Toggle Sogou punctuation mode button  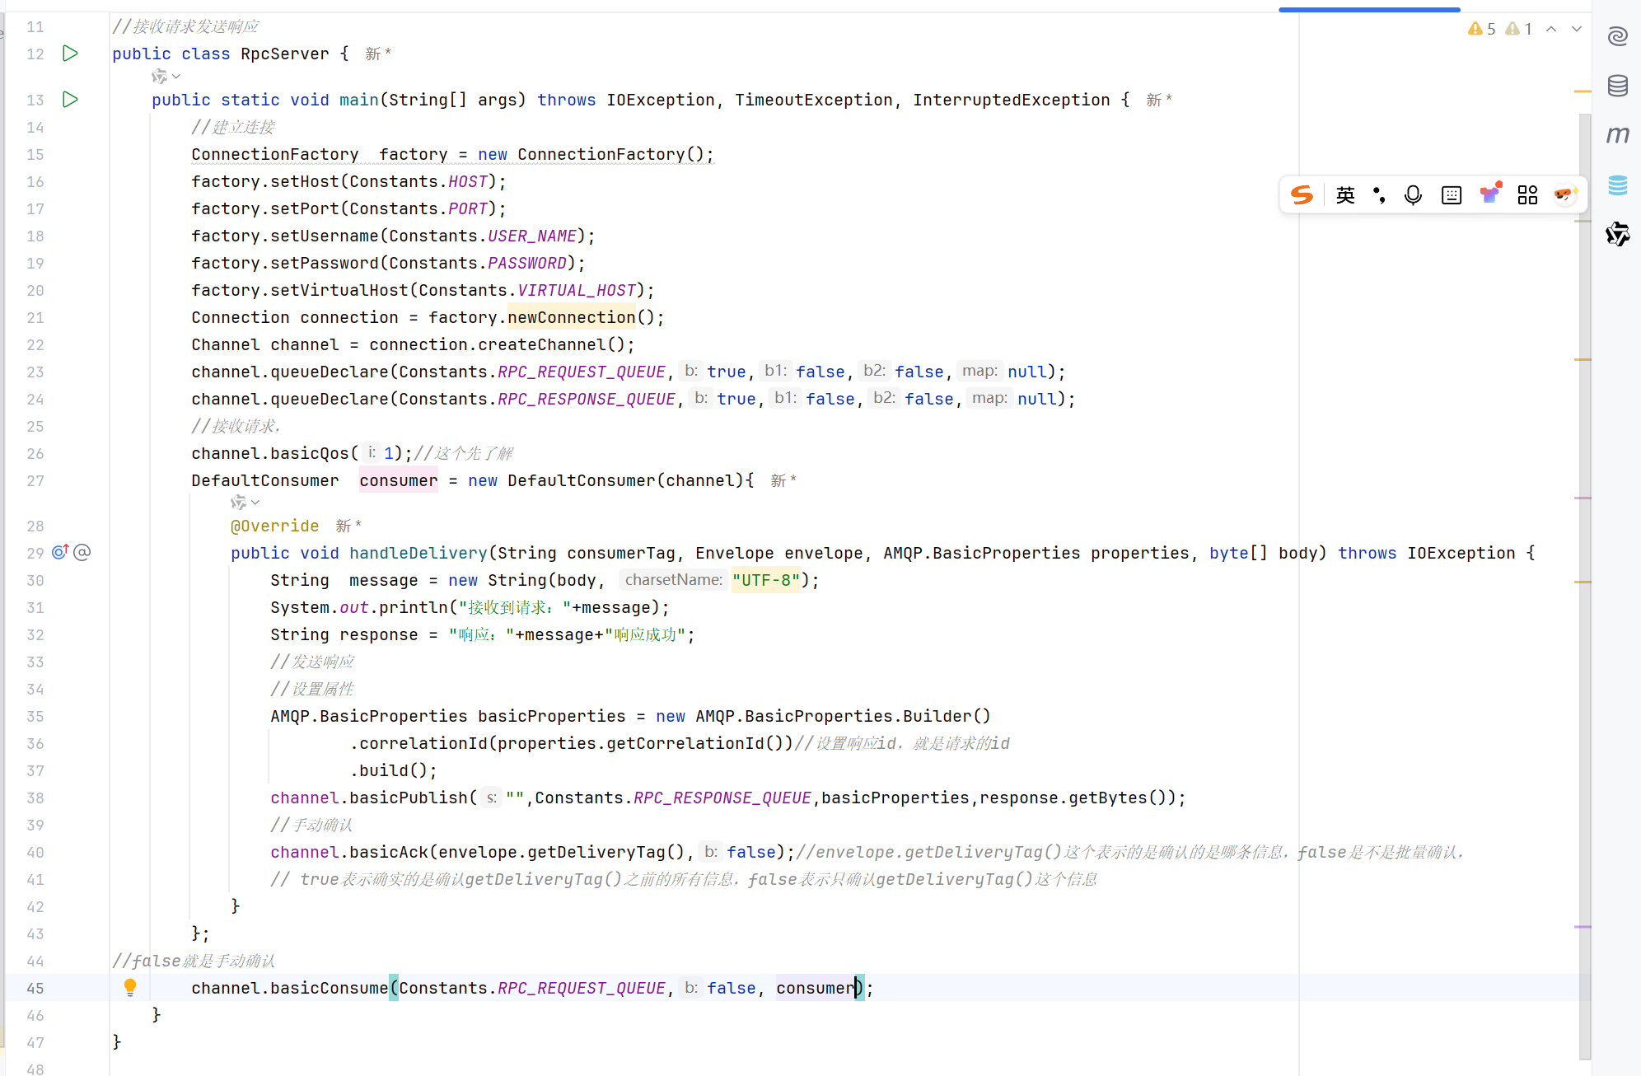1379,195
